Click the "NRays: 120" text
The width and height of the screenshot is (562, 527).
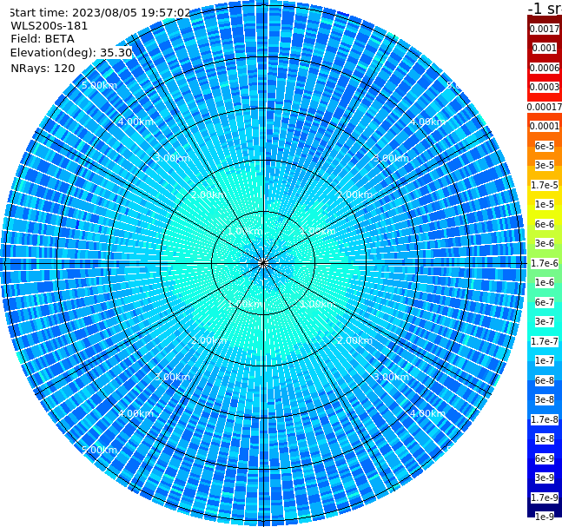click(x=43, y=68)
